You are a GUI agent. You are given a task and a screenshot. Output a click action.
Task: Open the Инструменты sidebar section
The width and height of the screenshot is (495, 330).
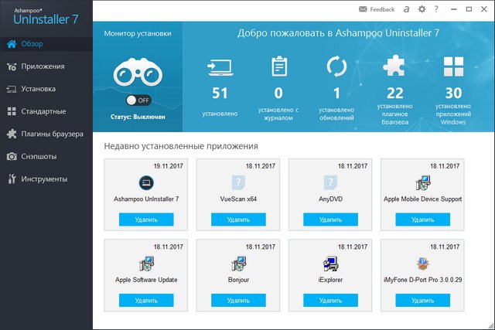point(46,179)
